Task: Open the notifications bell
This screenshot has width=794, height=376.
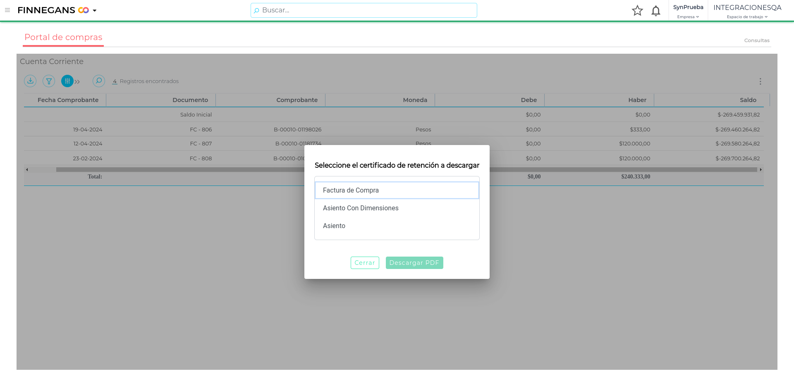Action: pyautogui.click(x=655, y=11)
